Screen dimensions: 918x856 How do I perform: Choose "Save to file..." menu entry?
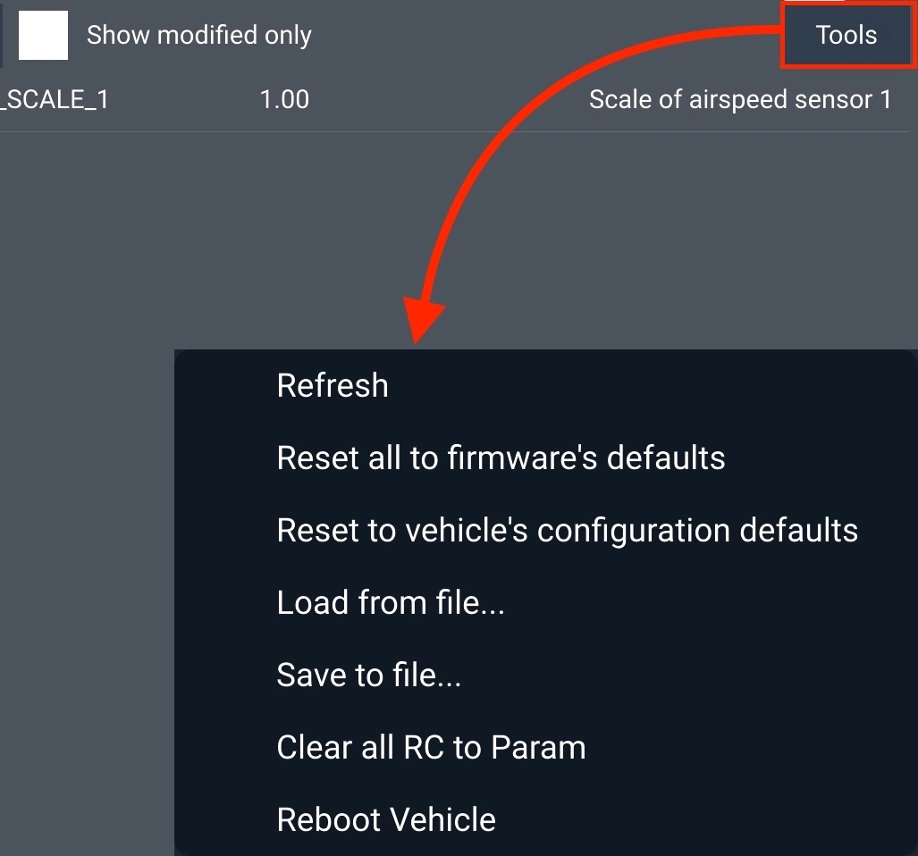(368, 676)
